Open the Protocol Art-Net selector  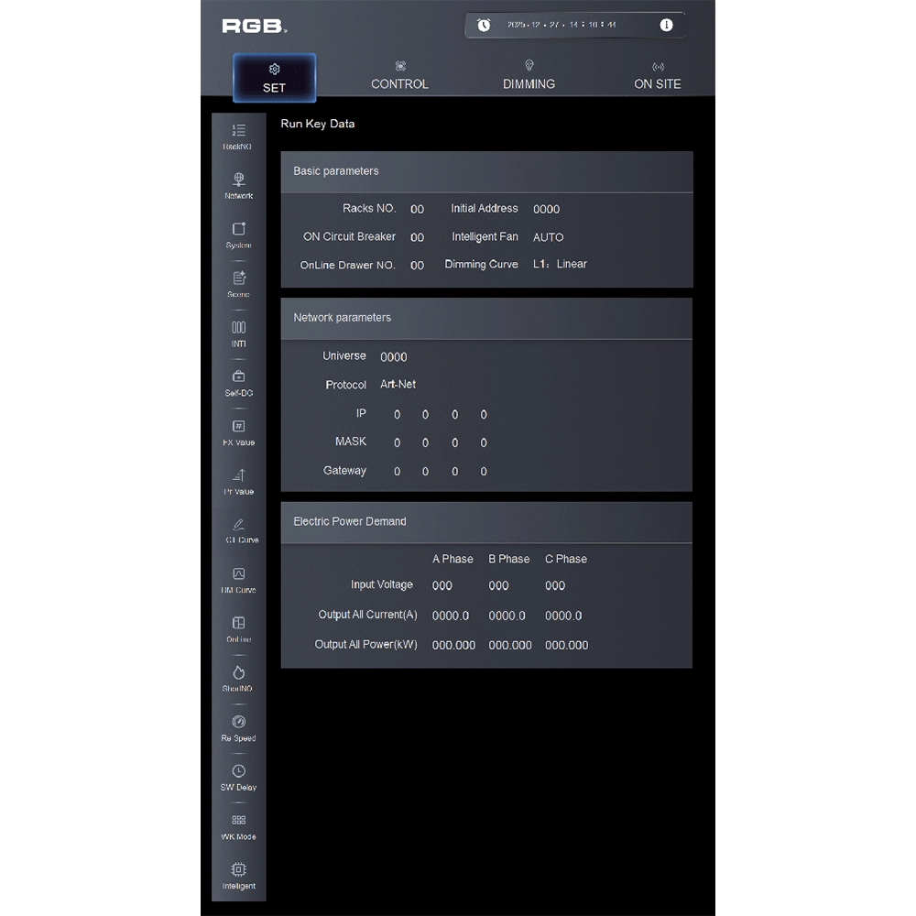coord(398,385)
